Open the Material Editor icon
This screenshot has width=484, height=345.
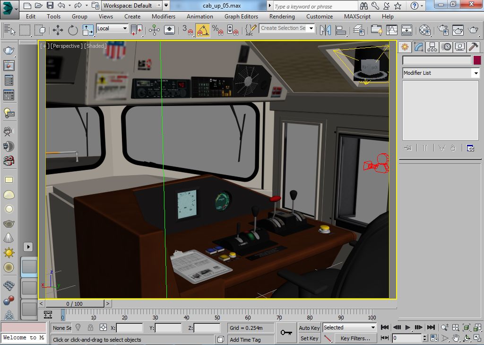(x=425, y=30)
